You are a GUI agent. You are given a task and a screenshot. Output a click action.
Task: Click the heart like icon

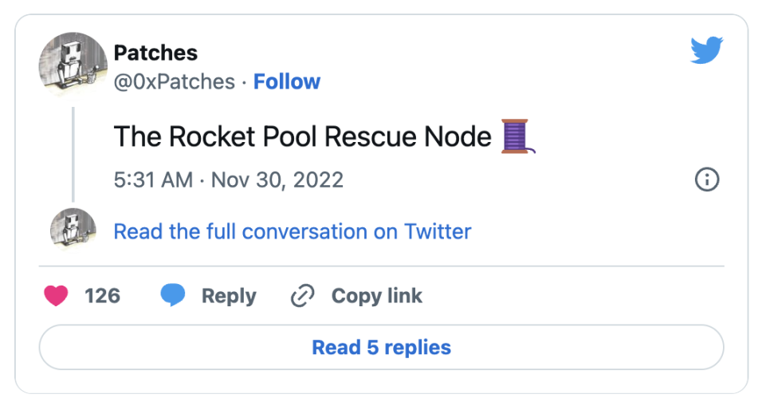pyautogui.click(x=56, y=296)
